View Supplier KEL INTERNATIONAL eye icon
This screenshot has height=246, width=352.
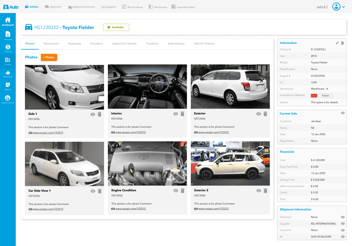(x=343, y=224)
